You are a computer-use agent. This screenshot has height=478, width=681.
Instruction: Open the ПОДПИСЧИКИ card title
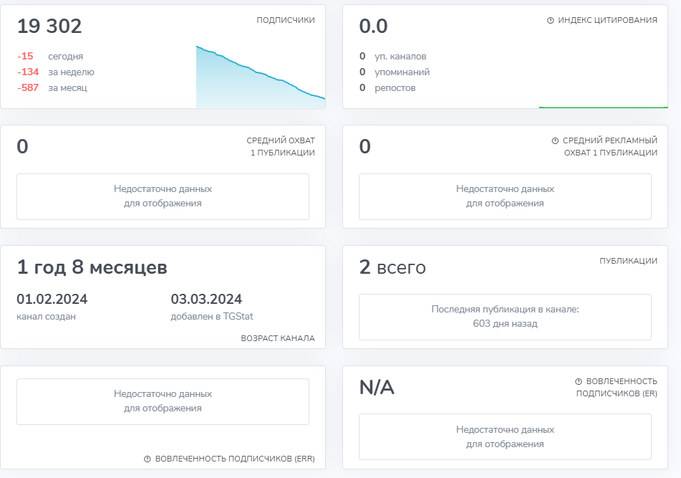click(x=285, y=21)
